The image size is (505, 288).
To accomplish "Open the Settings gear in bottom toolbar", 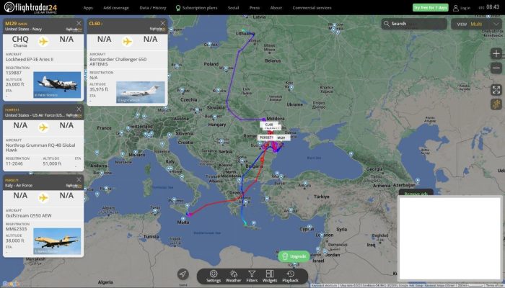I will [x=214, y=276].
